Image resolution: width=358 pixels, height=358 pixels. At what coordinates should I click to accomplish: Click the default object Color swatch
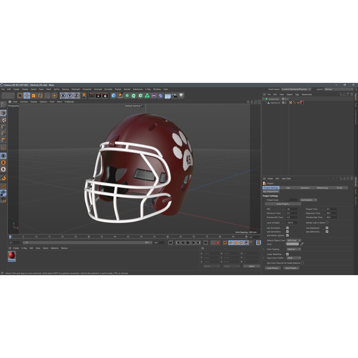click(x=293, y=244)
